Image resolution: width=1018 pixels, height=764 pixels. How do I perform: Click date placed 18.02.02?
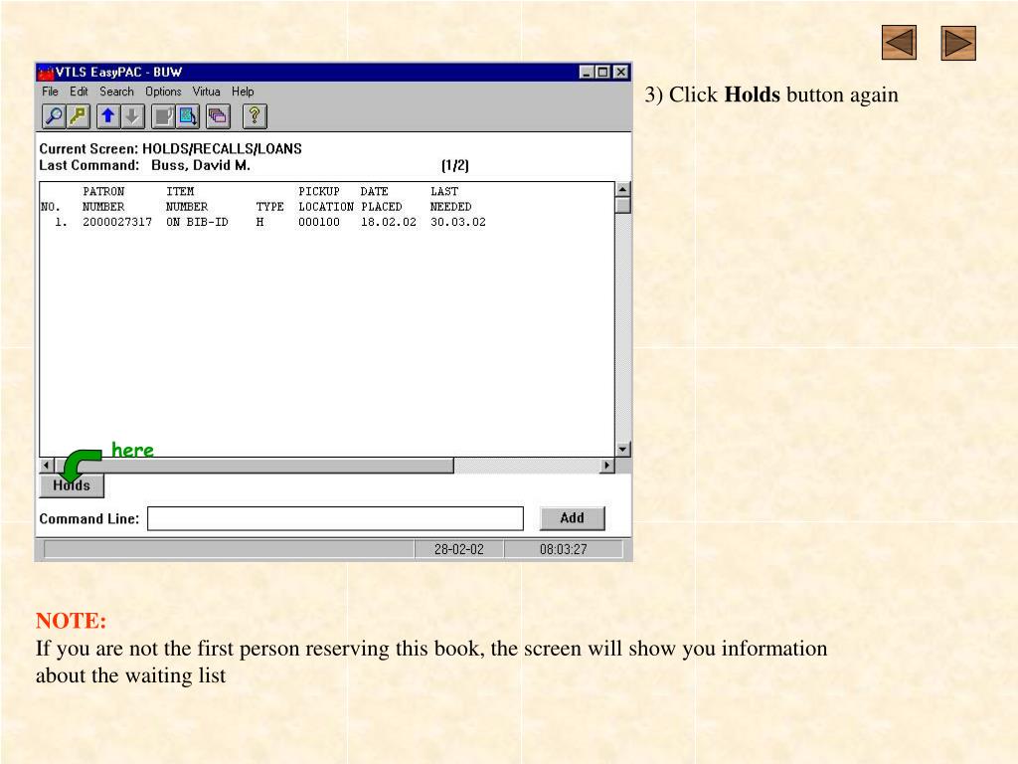(389, 222)
